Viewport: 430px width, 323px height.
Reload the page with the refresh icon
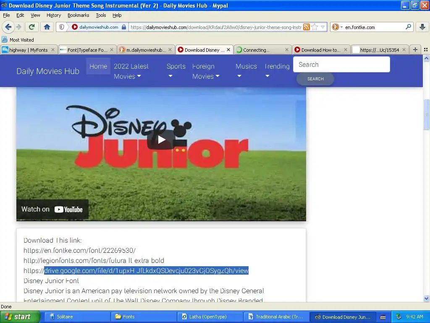click(32, 27)
